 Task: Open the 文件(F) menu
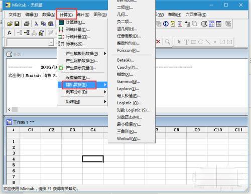[x=15, y=15]
